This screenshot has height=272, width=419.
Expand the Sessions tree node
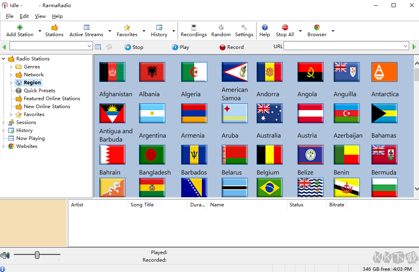[x=4, y=122]
